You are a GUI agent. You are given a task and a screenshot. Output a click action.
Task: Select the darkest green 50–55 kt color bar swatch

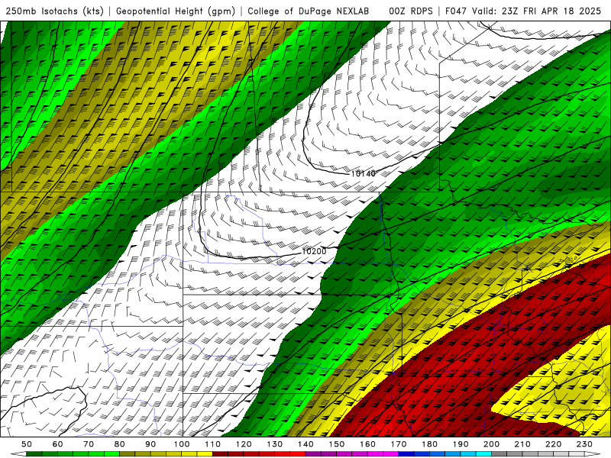(x=34, y=453)
